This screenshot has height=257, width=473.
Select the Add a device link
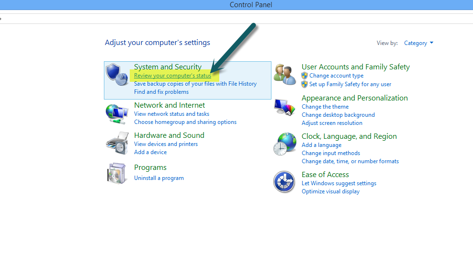[150, 152]
